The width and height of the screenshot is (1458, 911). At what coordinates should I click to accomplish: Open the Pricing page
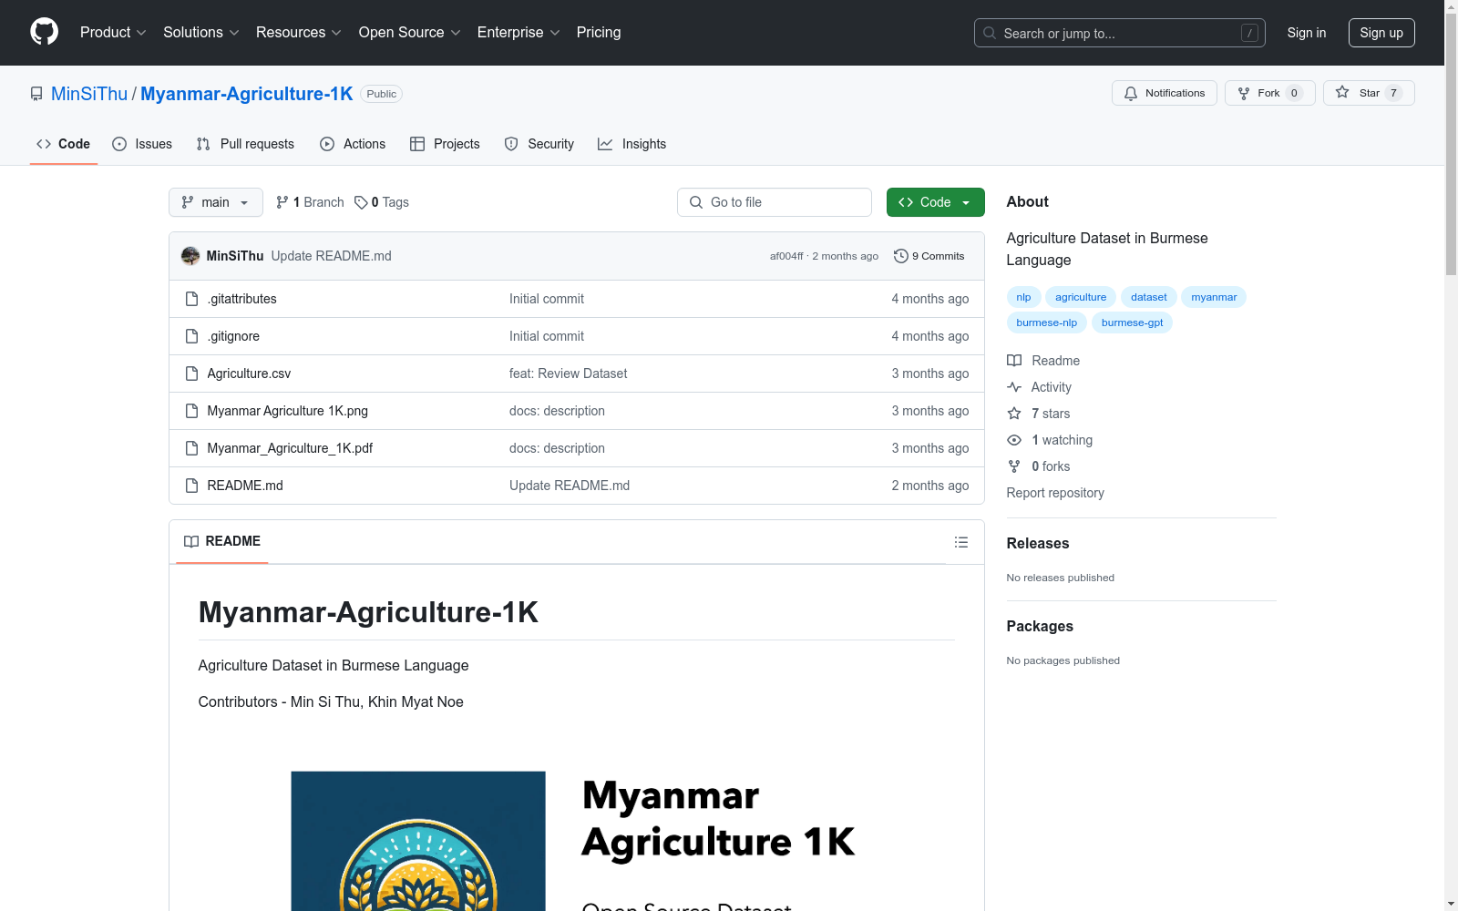(x=599, y=32)
